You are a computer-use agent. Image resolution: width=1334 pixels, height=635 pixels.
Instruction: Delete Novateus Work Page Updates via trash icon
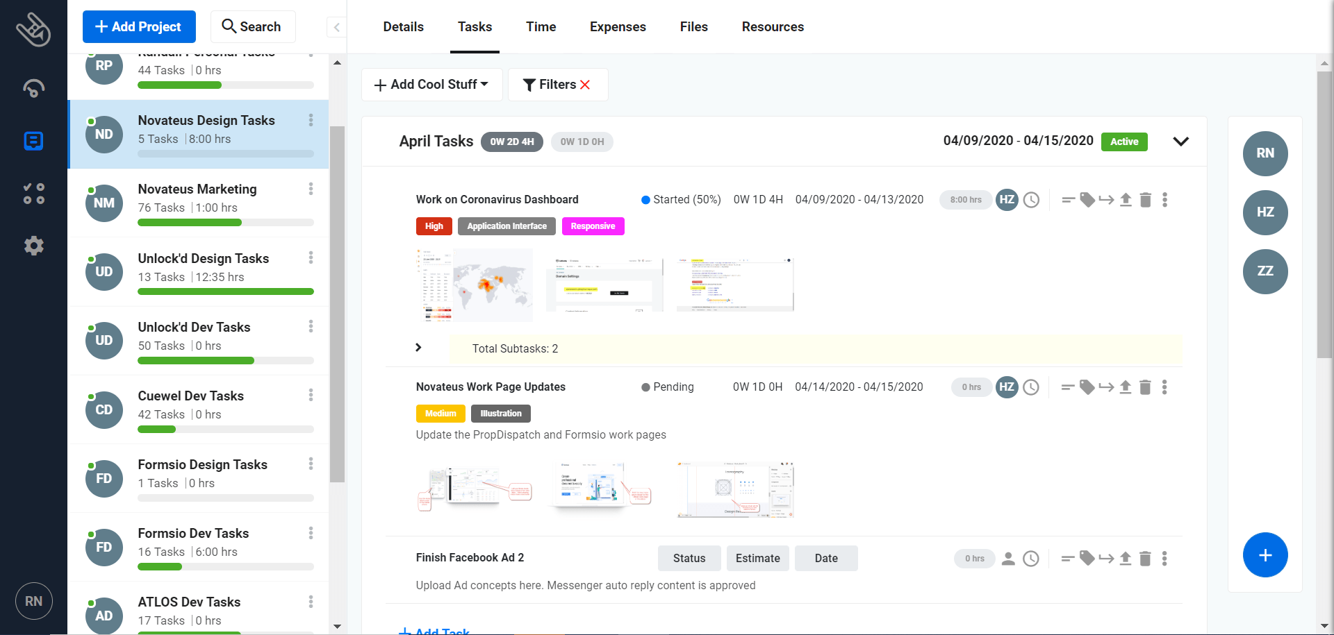(1145, 387)
